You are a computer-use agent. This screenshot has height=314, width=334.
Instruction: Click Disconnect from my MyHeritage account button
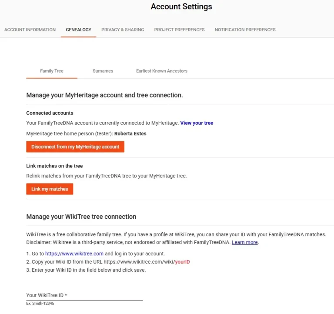75,147
